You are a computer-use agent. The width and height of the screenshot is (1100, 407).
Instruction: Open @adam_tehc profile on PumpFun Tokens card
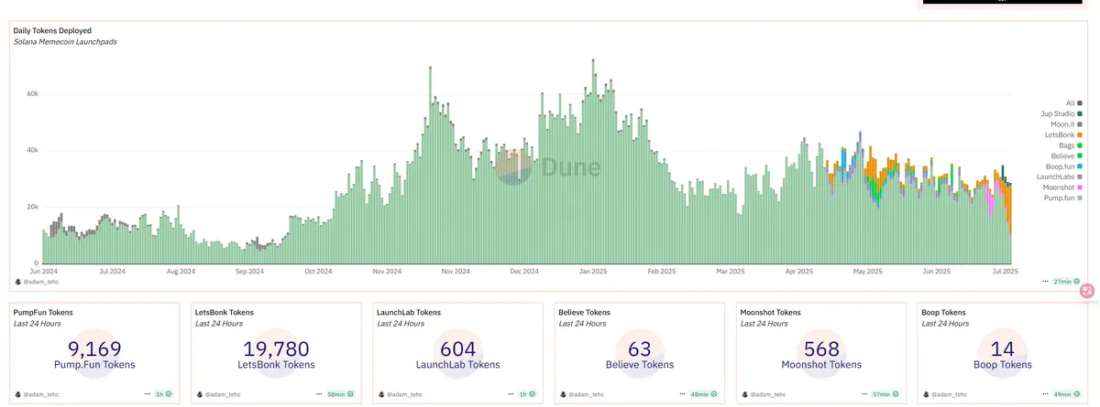click(37, 393)
